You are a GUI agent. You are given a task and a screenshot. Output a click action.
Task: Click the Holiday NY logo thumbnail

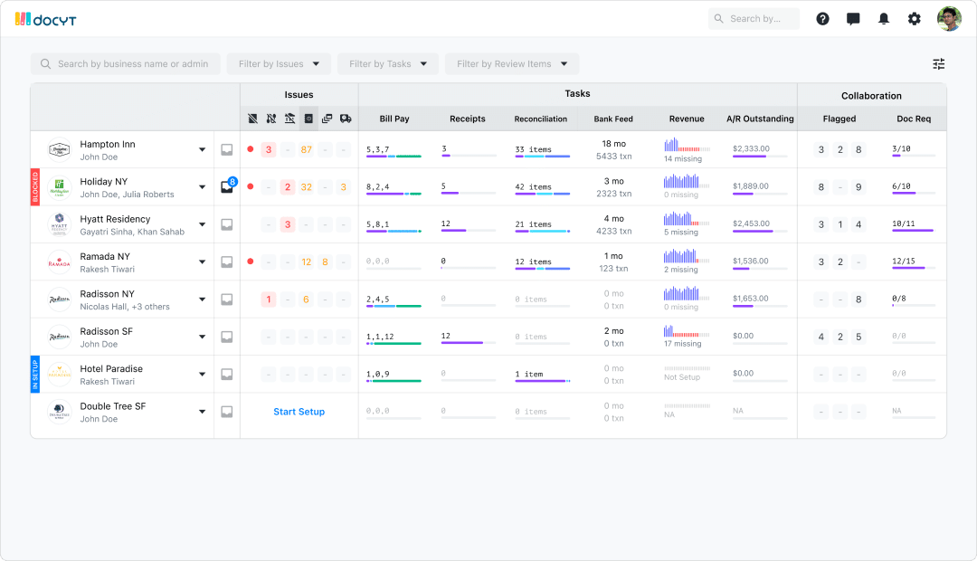pyautogui.click(x=59, y=187)
